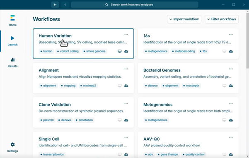Viewport: 249px width, 158px height.
Task: Click the Bacterial Genomes cloud download icon
Action: [231, 86]
